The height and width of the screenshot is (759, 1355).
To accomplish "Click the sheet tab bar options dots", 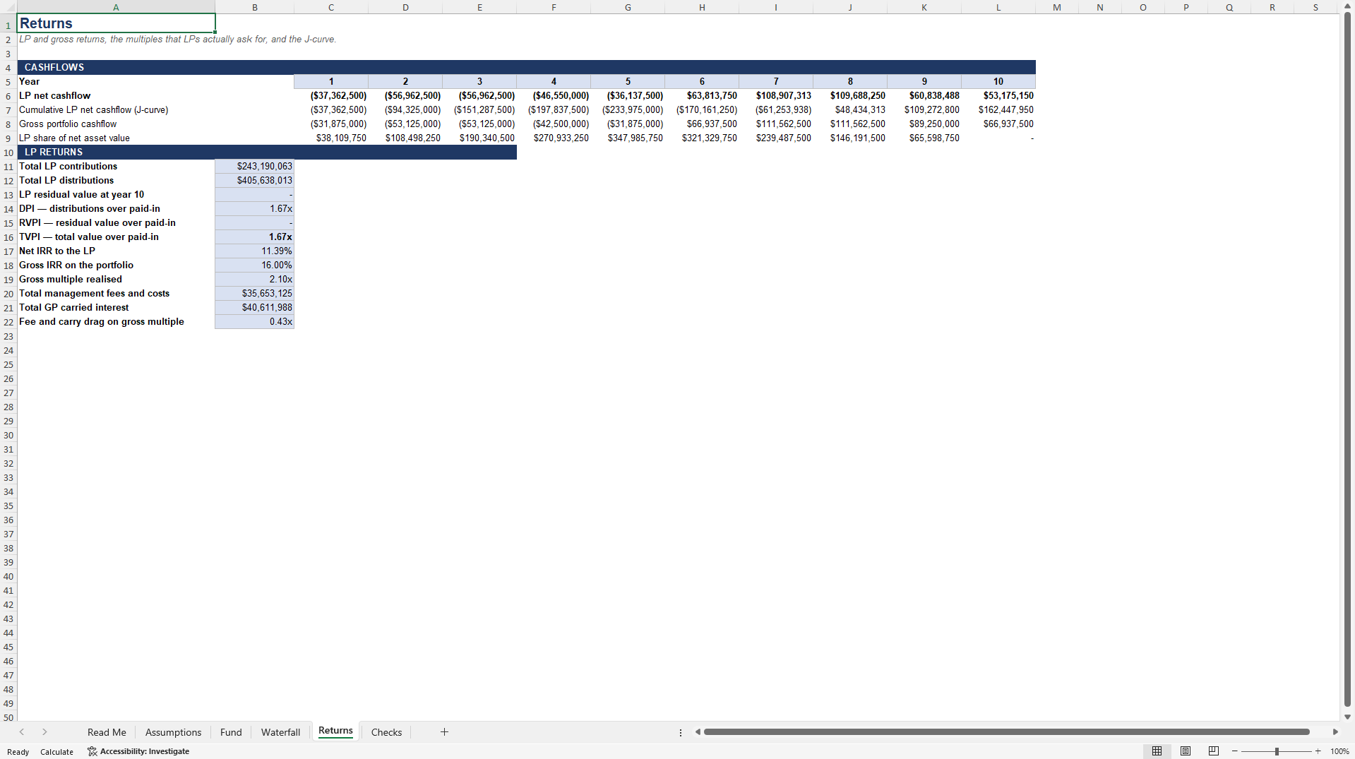I will (681, 732).
